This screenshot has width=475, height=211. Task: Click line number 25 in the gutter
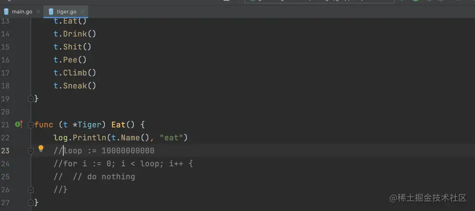[x=5, y=176]
